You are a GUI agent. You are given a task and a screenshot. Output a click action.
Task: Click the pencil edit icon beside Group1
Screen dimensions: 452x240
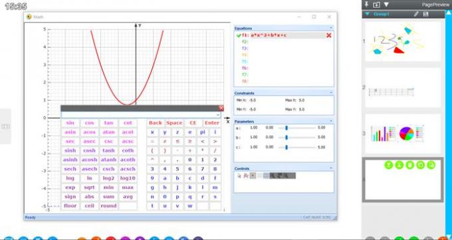point(416,14)
